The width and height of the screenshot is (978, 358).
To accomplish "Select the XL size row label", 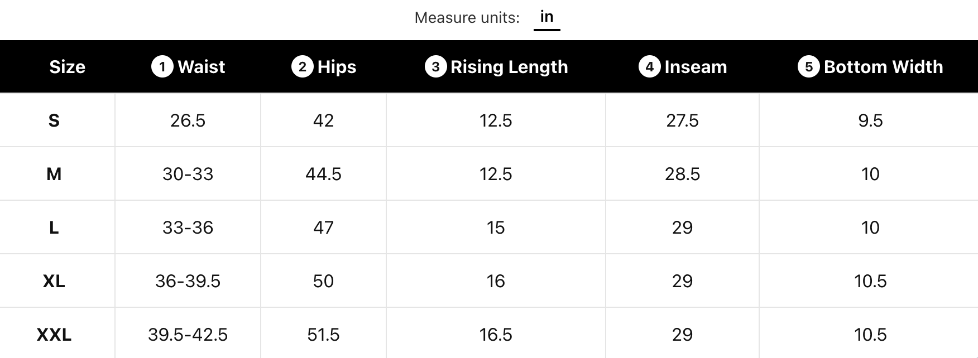I will (54, 281).
